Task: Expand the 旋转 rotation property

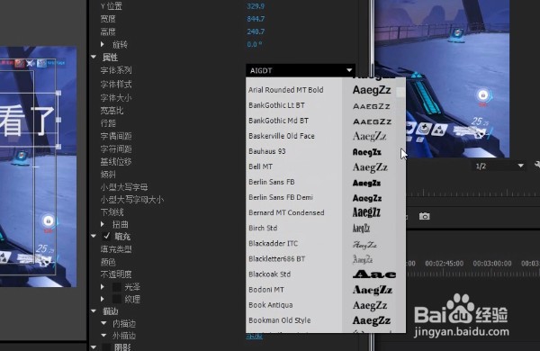Action: coord(103,44)
